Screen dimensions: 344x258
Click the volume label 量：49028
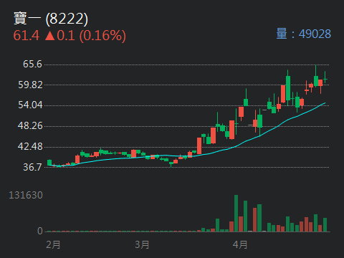pyautogui.click(x=303, y=34)
